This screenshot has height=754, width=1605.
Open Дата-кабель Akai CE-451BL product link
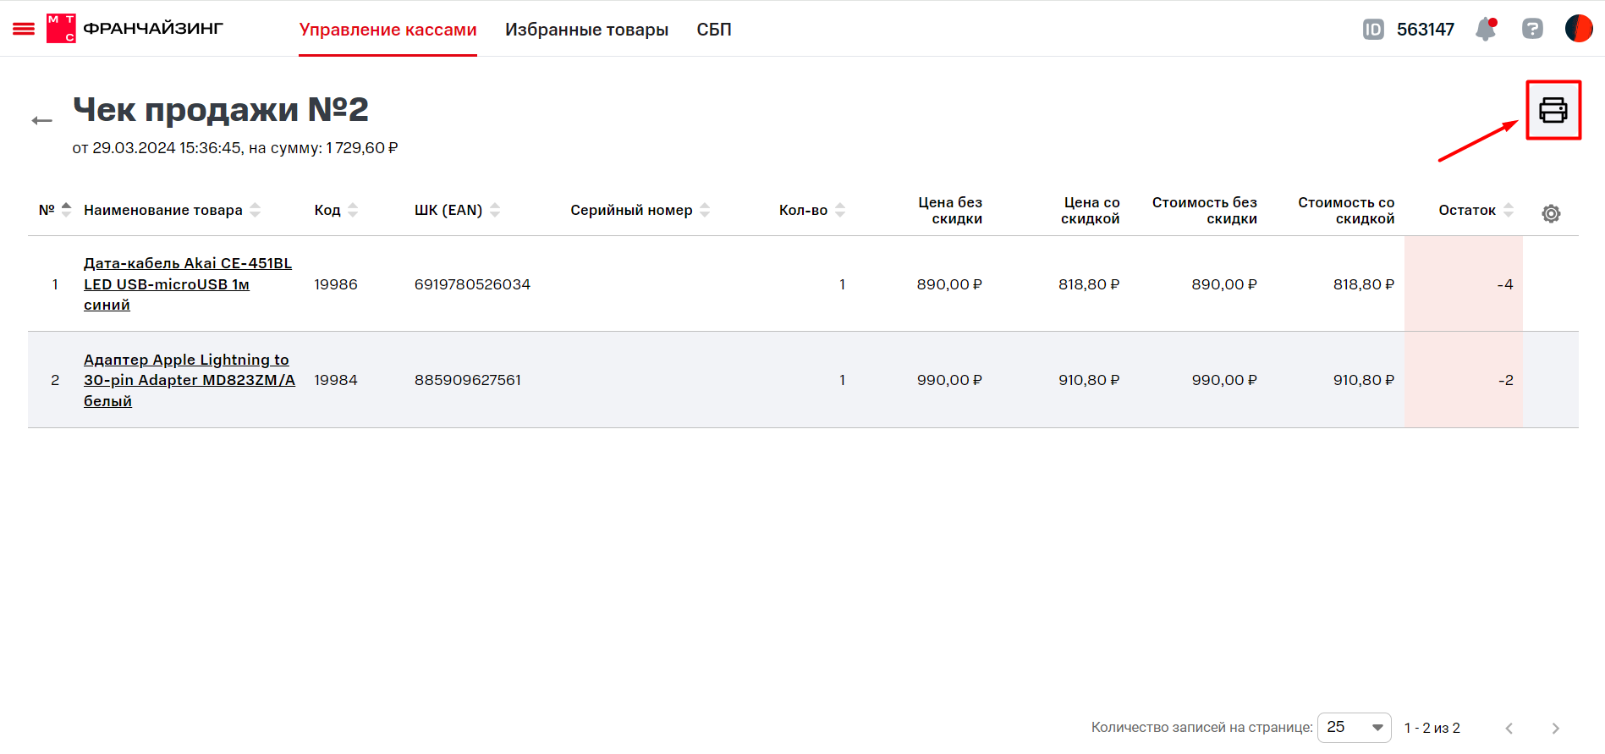(188, 284)
